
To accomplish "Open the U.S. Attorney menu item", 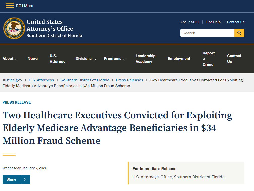I will coord(57,59).
